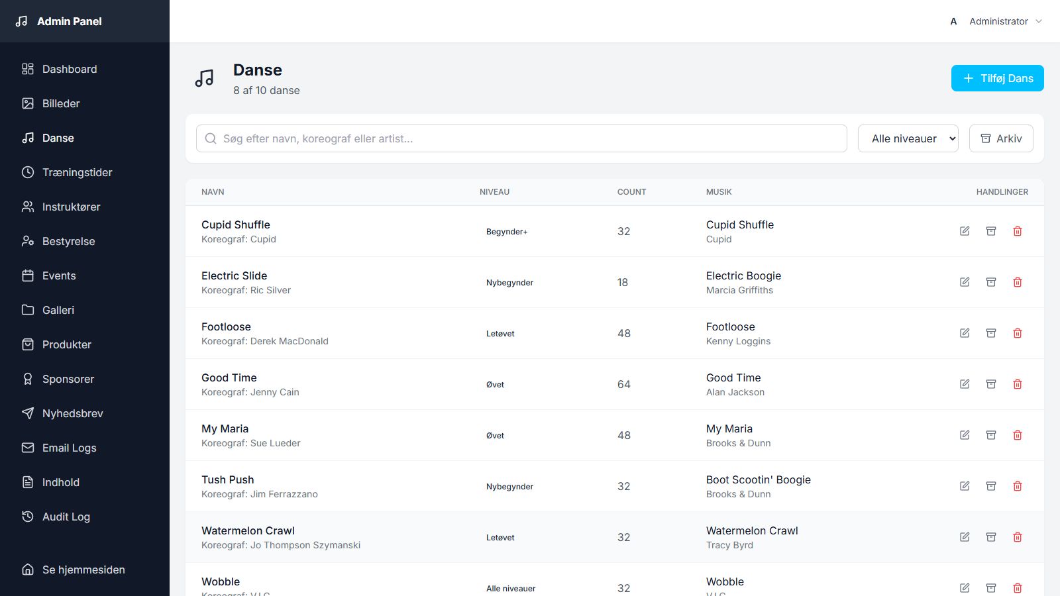This screenshot has width=1060, height=596.
Task: Click 'Koreograf: Ric Silver' text
Action: click(246, 290)
